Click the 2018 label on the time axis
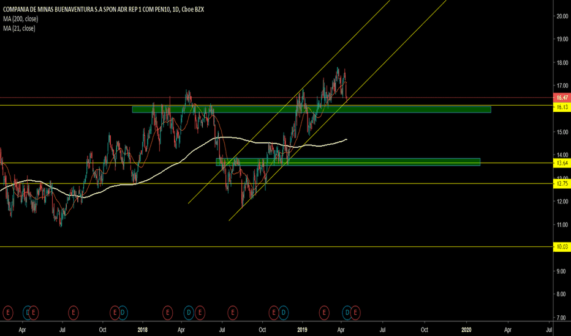Screen dimensions: 571x336 coord(142,330)
